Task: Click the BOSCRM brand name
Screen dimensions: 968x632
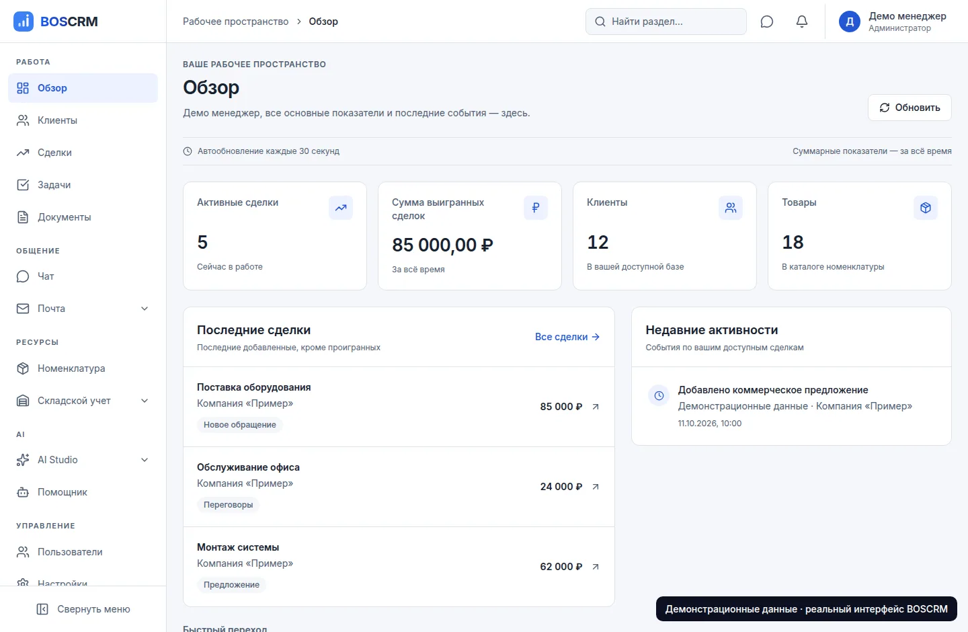Action: pyautogui.click(x=69, y=22)
